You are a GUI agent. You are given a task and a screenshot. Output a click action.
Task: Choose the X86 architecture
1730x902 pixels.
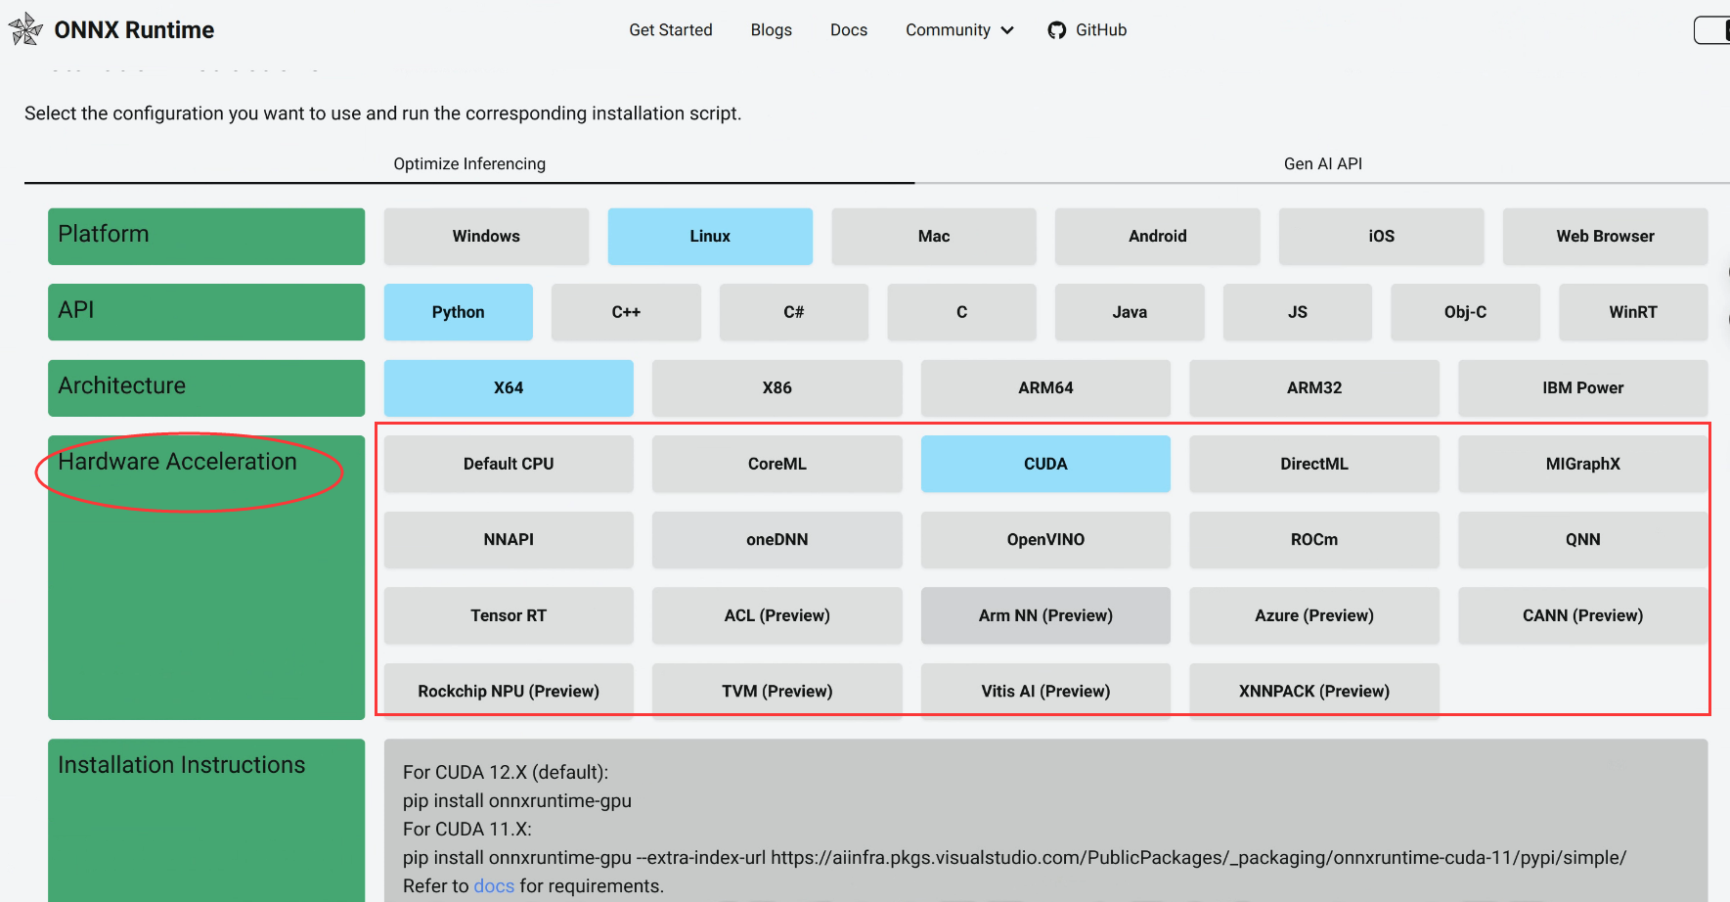pos(777,387)
